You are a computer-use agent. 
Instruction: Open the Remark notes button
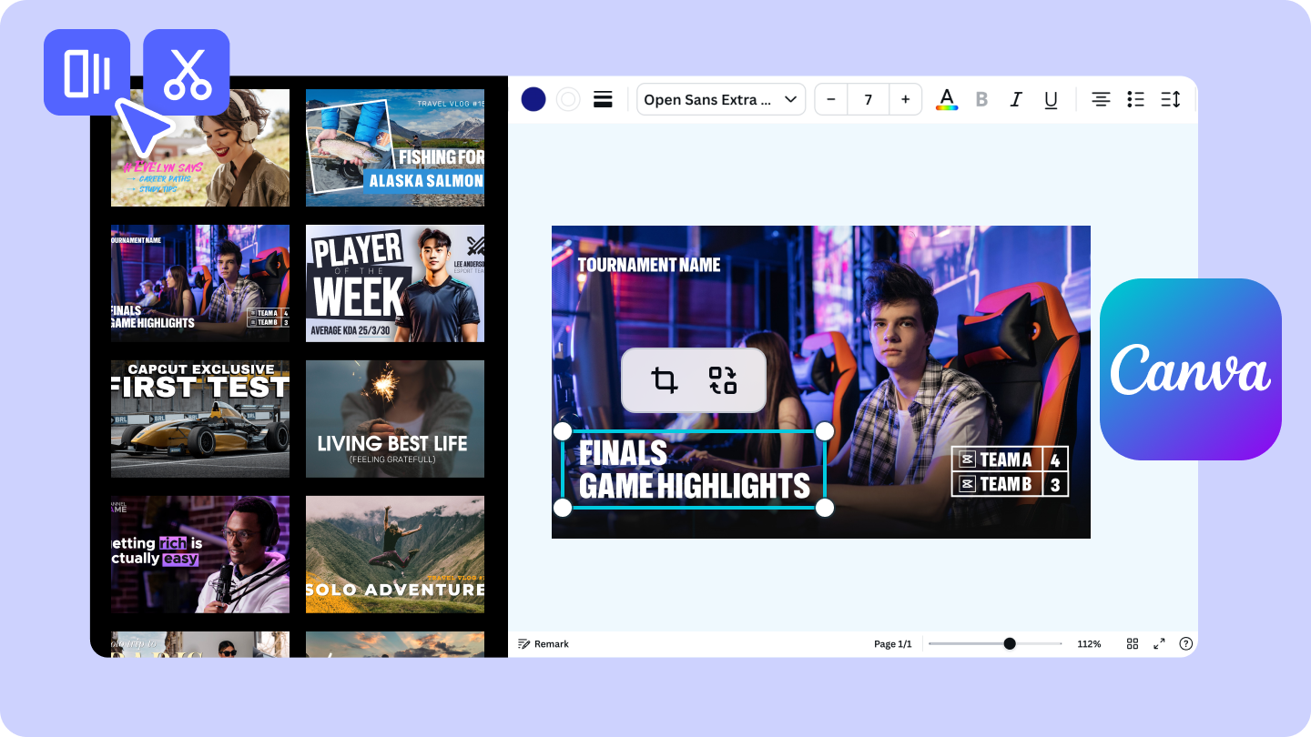click(544, 643)
